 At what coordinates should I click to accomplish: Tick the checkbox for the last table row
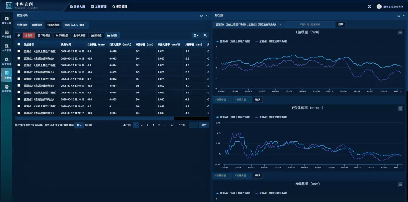coord(19,113)
